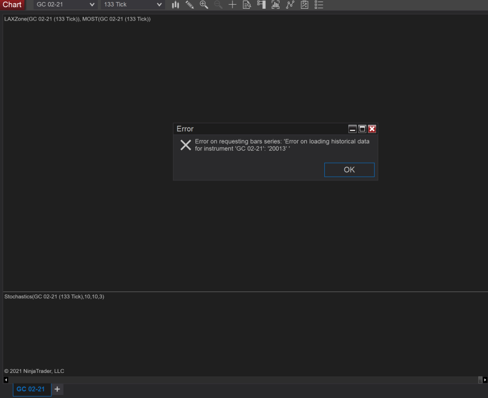The image size is (488, 398).
Task: Click the Stochastics indicator label
Action: 54,297
